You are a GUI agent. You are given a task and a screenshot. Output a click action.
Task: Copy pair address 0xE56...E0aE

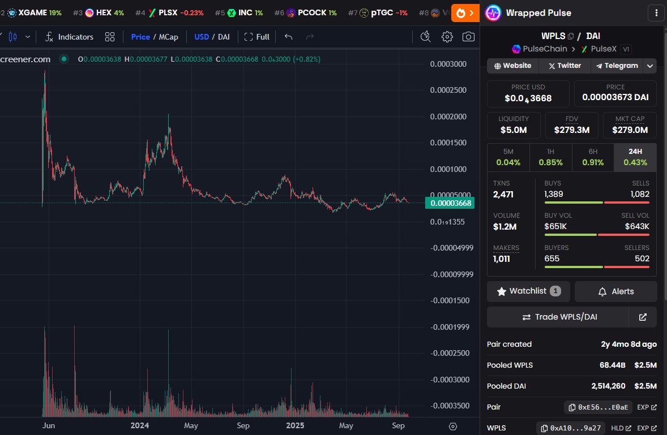point(598,407)
